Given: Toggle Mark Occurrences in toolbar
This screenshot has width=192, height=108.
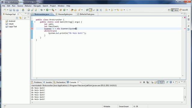Looking at the screenshot, I should pyautogui.click(x=91, y=10).
